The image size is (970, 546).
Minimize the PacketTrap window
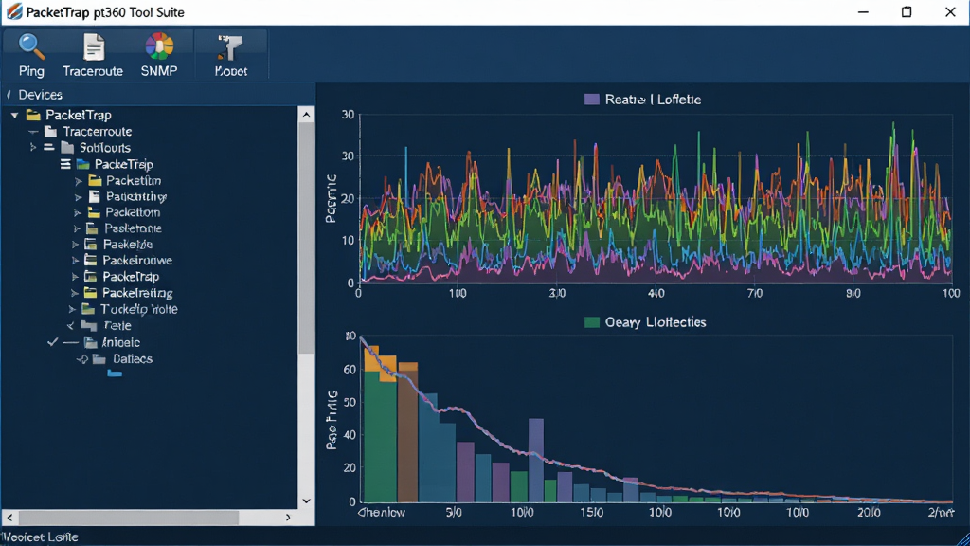pyautogui.click(x=863, y=11)
